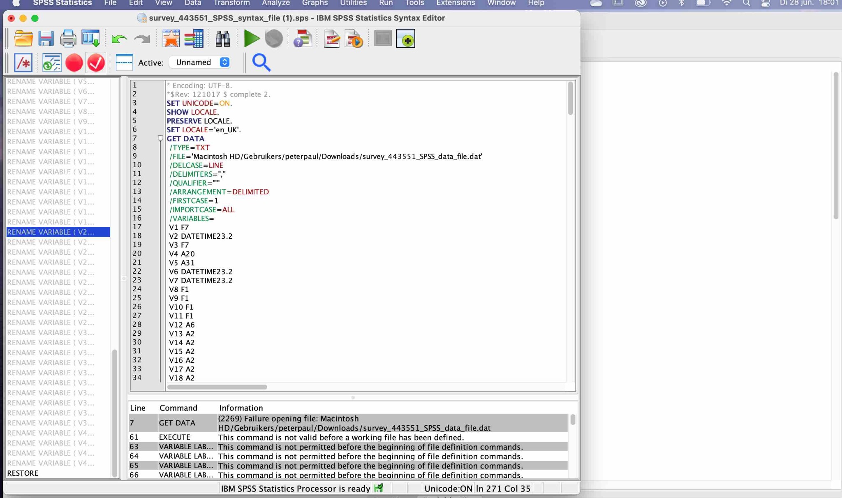Collapse the GET DATA command block

pos(160,138)
